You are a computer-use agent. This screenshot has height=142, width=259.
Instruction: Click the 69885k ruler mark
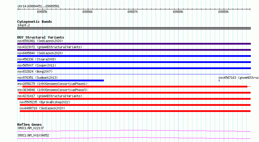tap(42, 12)
